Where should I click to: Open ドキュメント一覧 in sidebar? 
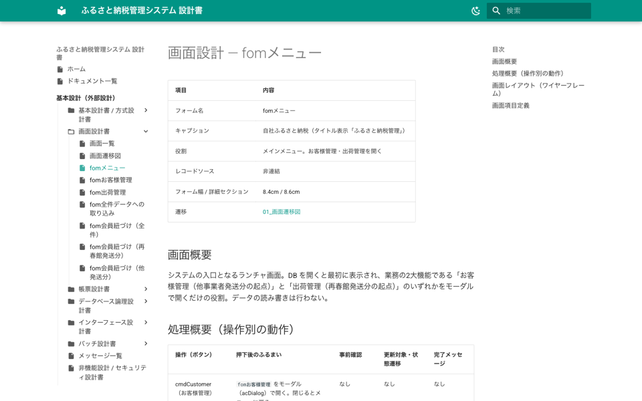click(92, 81)
